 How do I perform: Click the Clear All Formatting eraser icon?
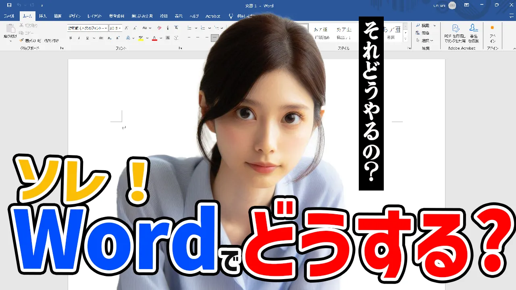click(159, 28)
